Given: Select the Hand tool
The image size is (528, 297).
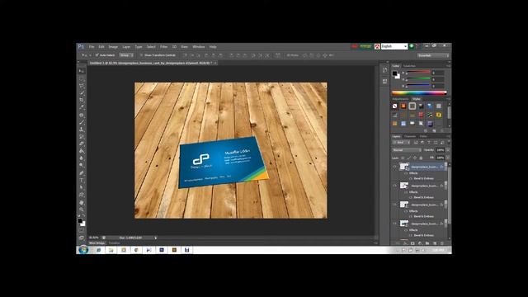Looking at the screenshot, I should pyautogui.click(x=82, y=202).
